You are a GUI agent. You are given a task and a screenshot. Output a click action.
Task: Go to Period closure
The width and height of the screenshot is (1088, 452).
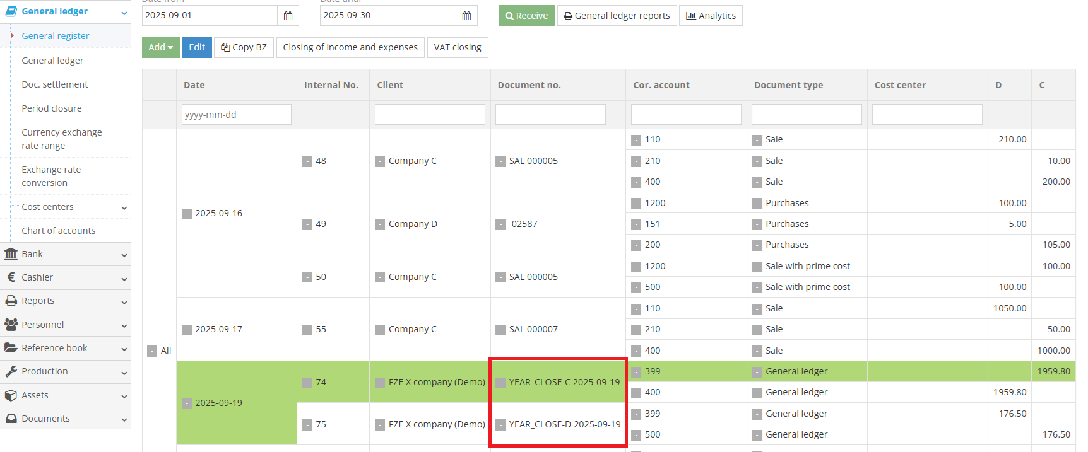click(x=52, y=108)
